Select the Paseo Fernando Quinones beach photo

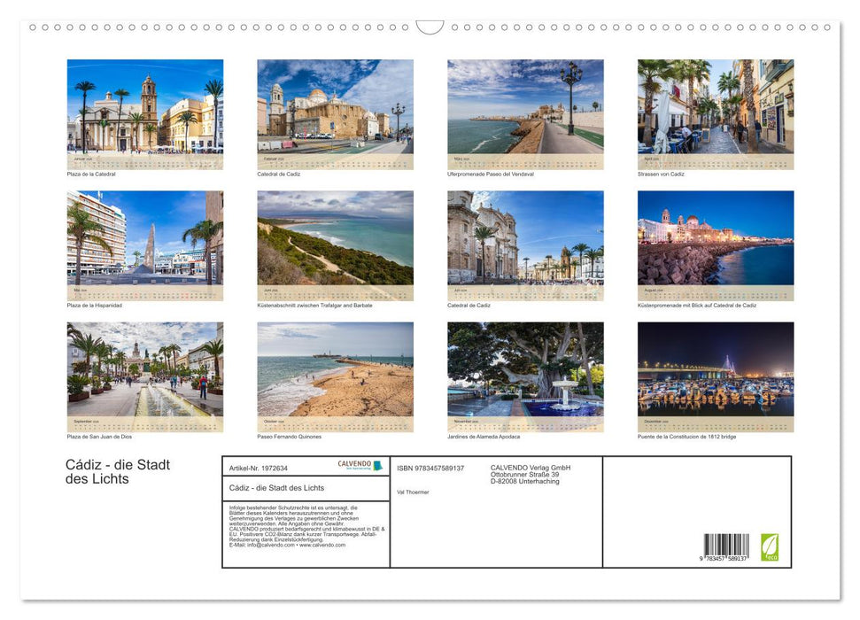click(335, 376)
